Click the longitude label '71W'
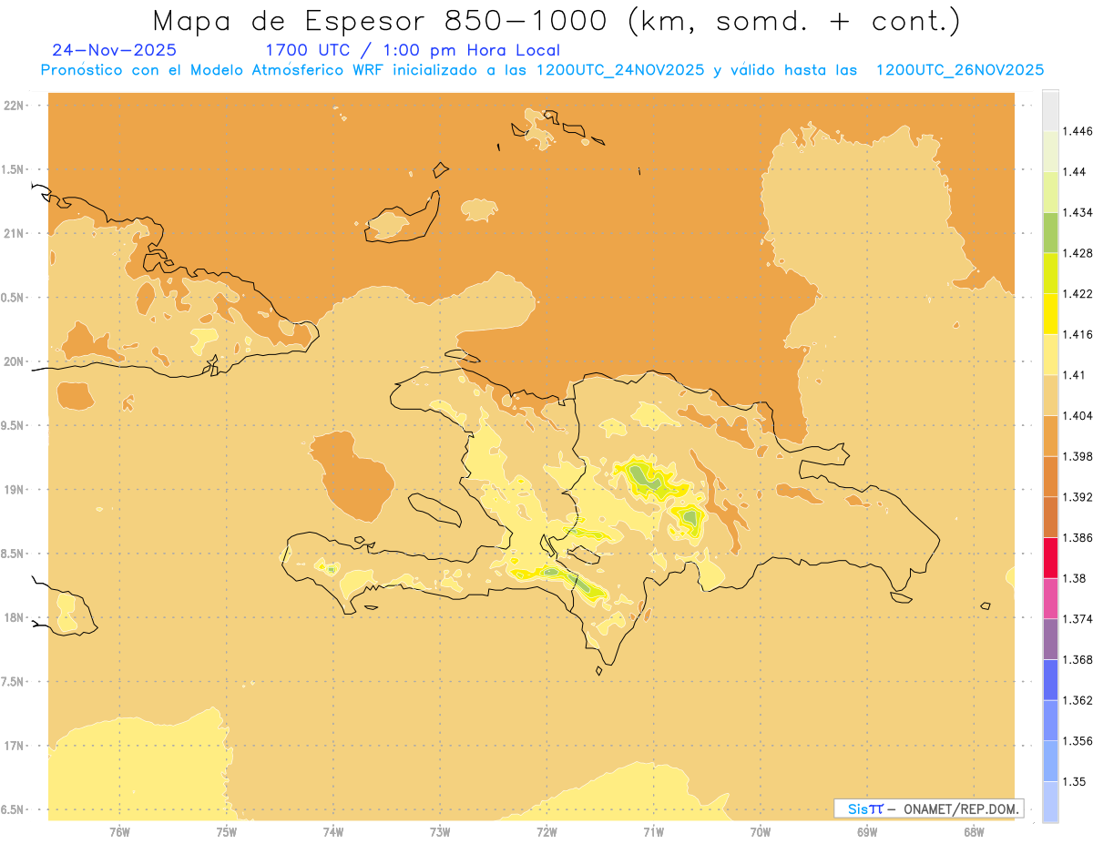Viewport: 1093px width, 844px height. point(653,831)
